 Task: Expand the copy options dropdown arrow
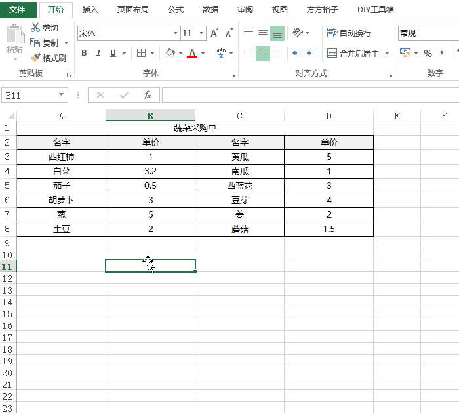67,43
